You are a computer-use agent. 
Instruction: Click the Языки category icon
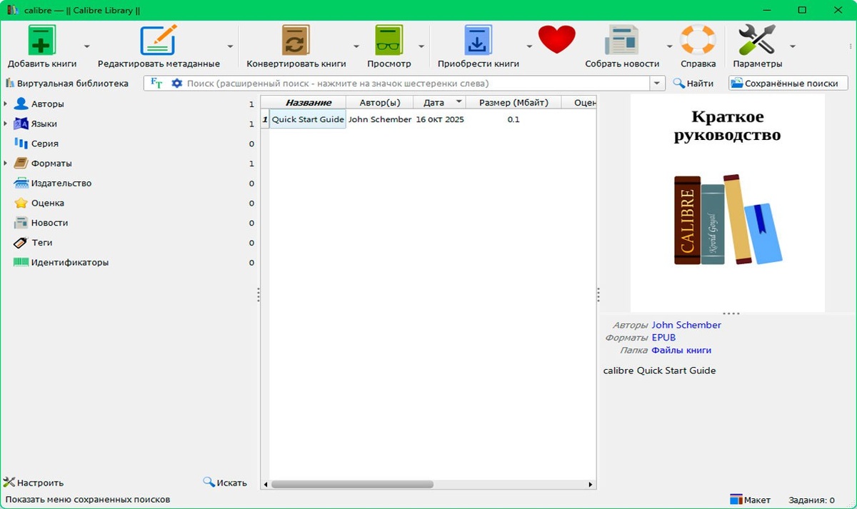(21, 124)
